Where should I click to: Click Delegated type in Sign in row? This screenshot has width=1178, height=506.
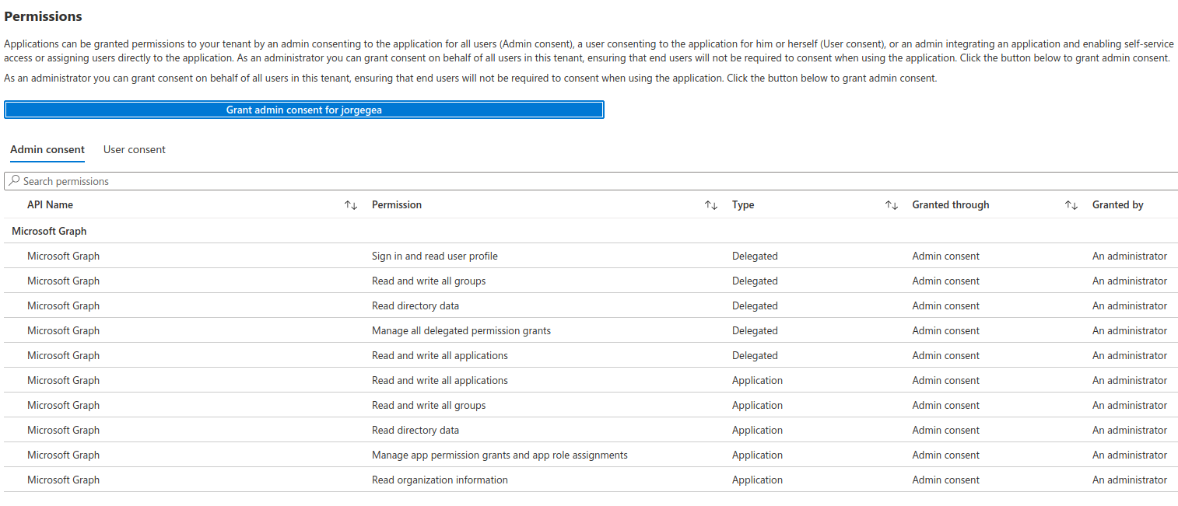click(755, 256)
